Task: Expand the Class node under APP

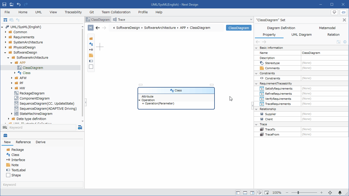Action: (15, 73)
